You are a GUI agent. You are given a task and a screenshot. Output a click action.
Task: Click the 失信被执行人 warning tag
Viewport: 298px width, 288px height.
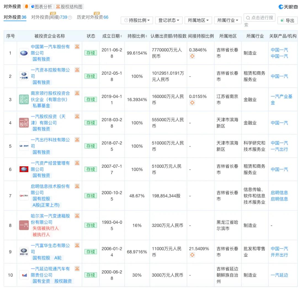pyautogui.click(x=46, y=228)
